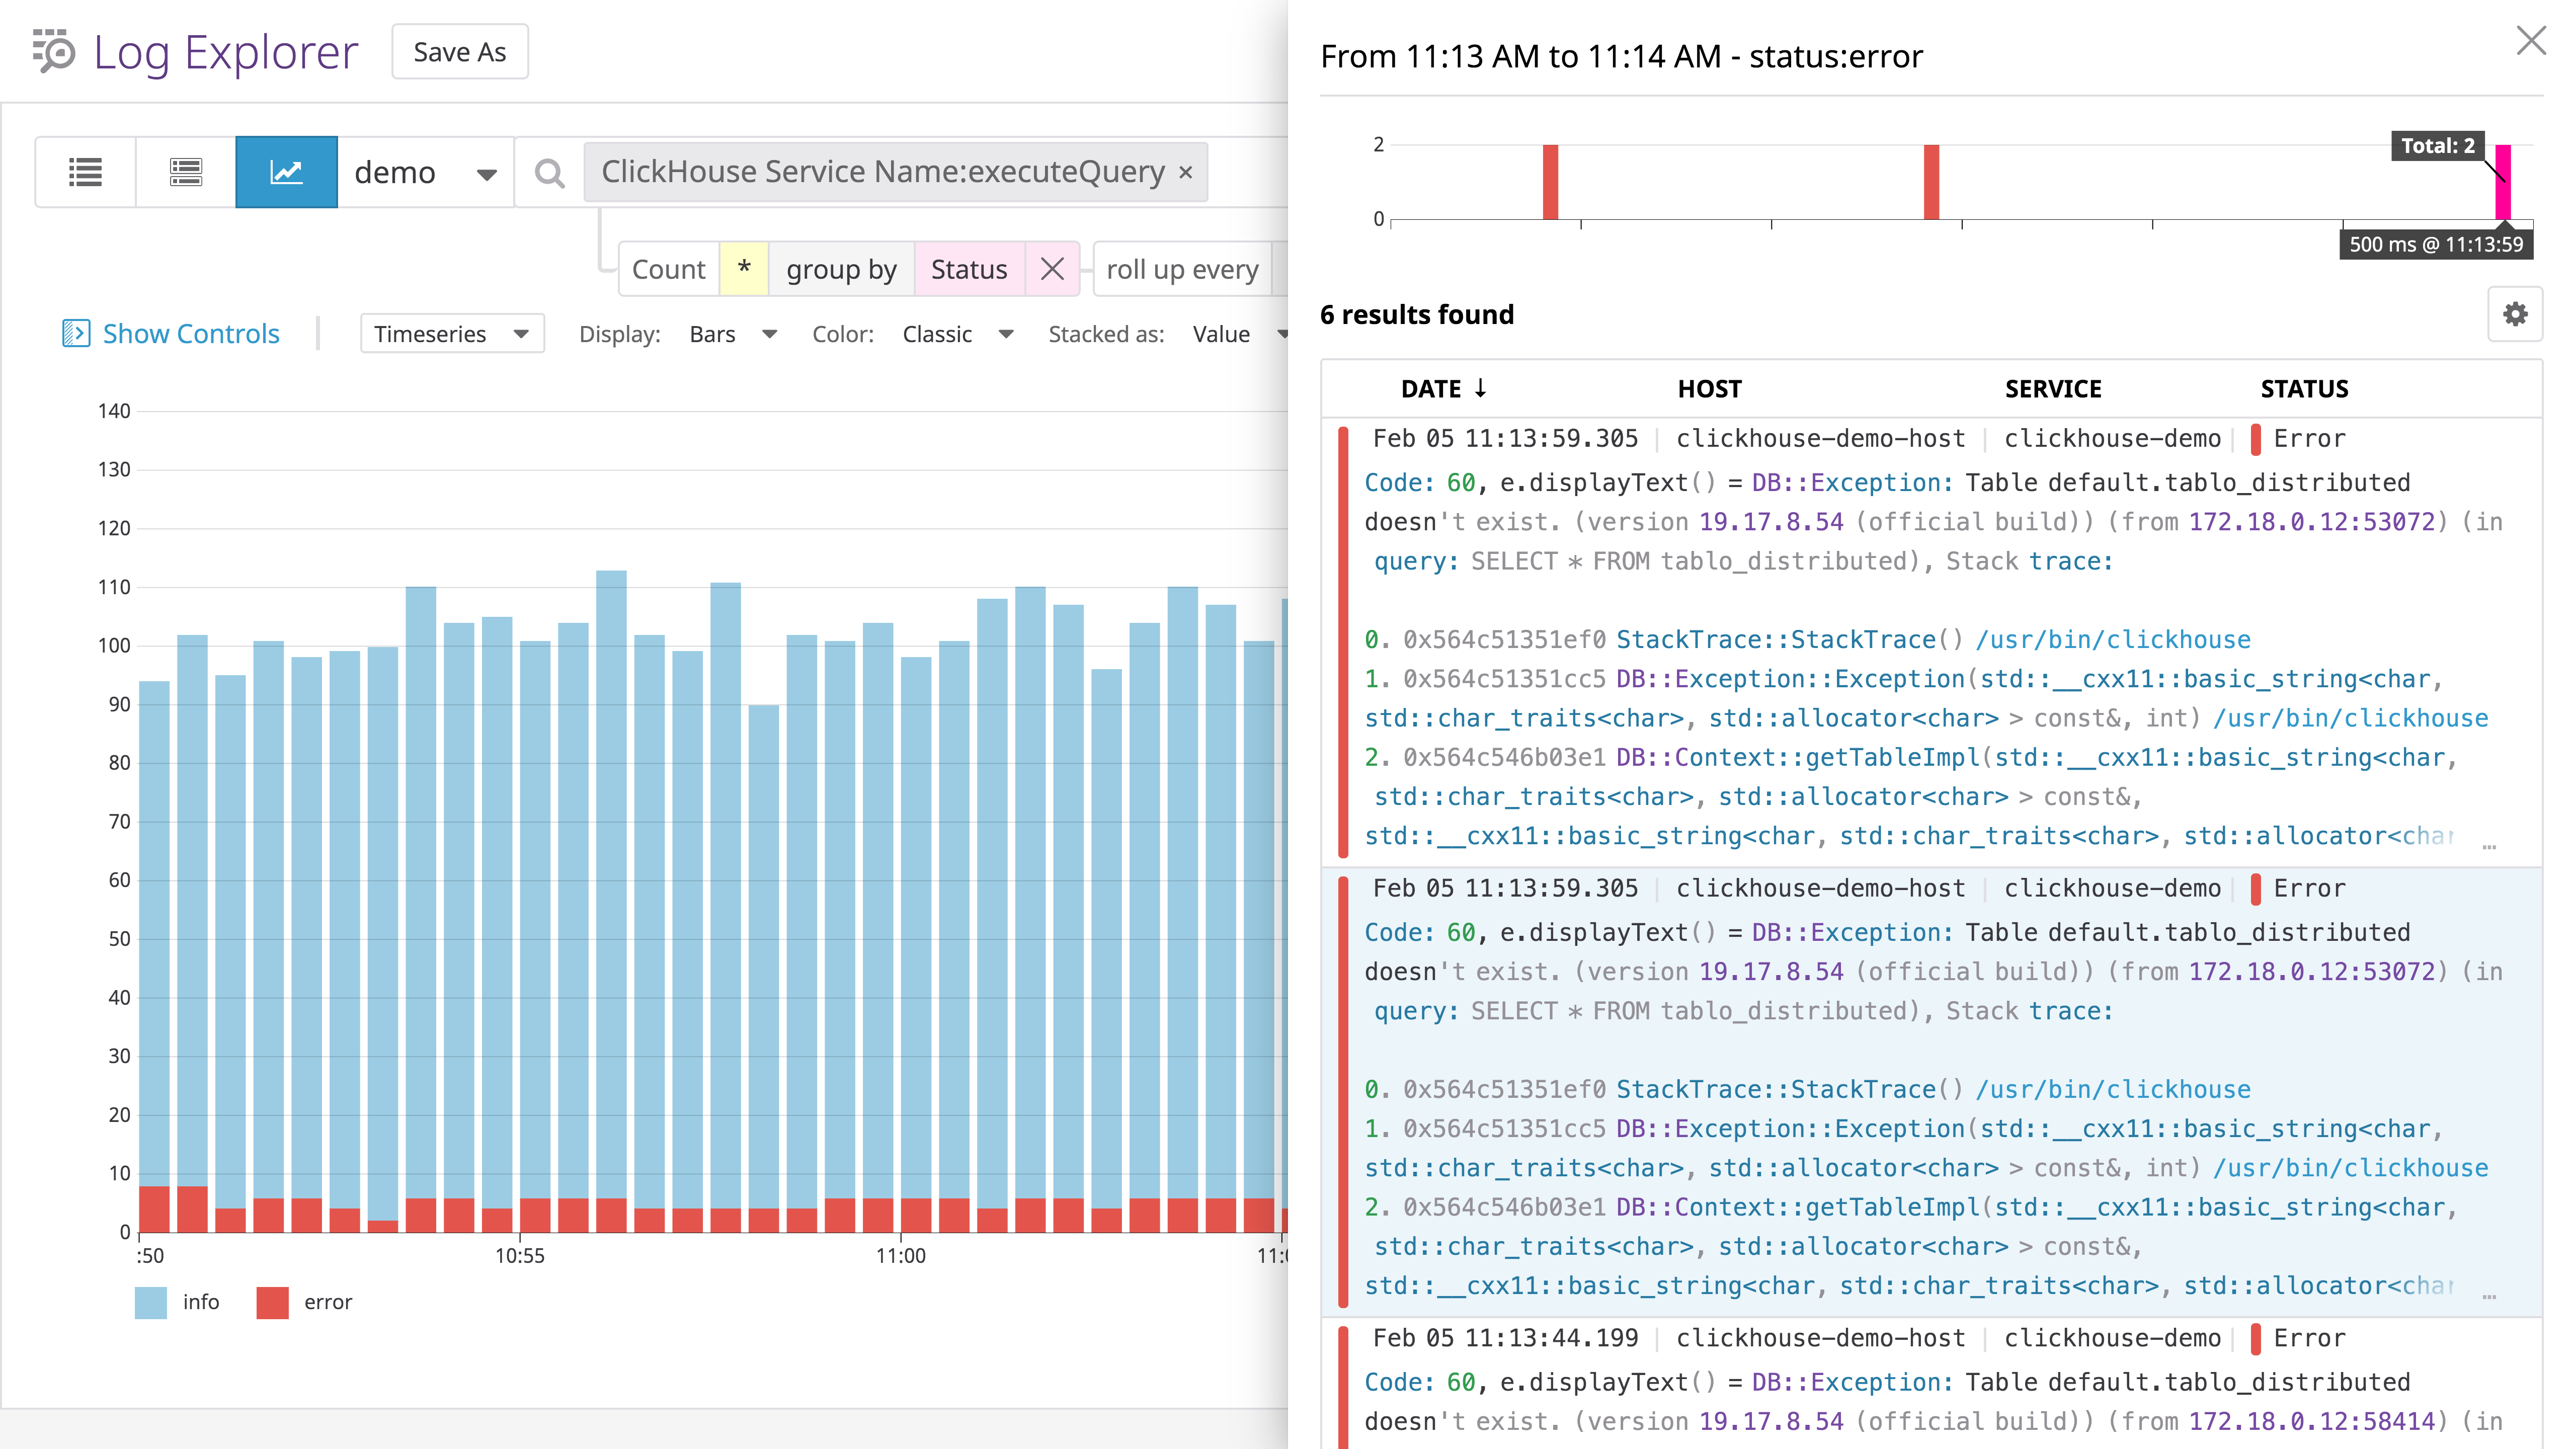2576x1449 pixels.
Task: Open the demo index dropdown
Action: click(425, 173)
